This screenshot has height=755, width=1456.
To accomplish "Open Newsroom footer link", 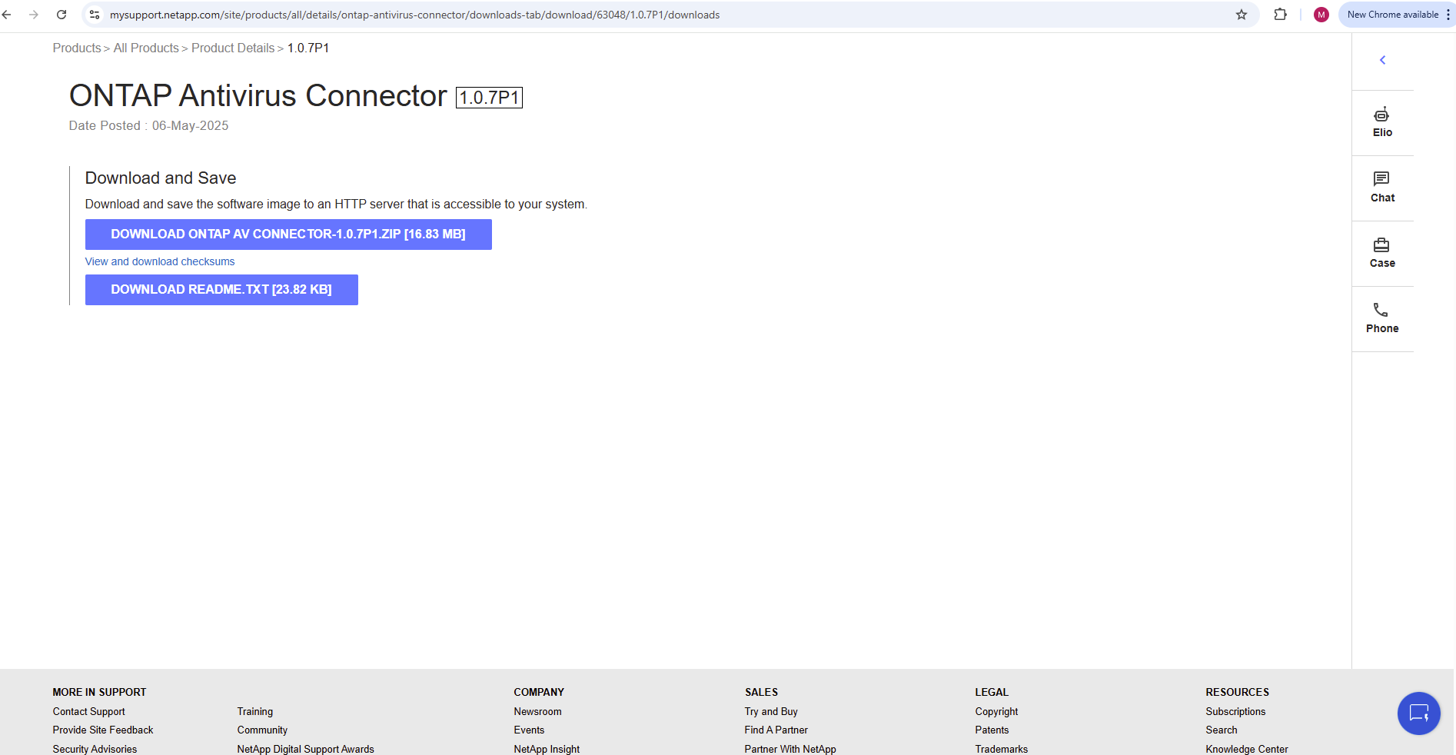I will pyautogui.click(x=538, y=712).
